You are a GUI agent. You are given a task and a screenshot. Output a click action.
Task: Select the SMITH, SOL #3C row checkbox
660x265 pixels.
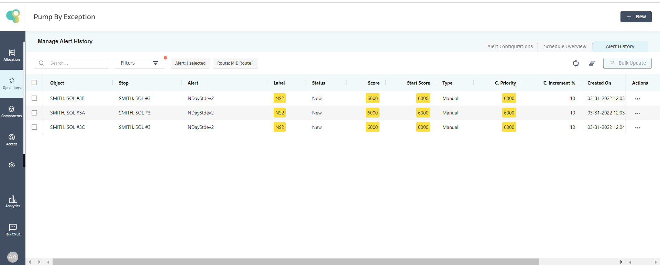pyautogui.click(x=34, y=127)
